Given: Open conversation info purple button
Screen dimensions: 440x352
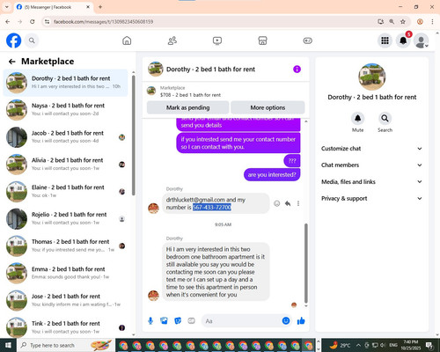Looking at the screenshot, I should (x=297, y=70).
